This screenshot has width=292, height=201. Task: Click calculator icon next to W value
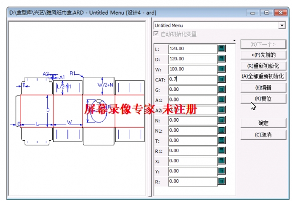(x=222, y=69)
